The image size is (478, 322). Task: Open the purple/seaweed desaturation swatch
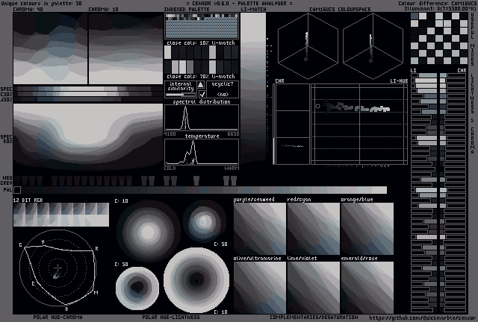[x=259, y=229]
